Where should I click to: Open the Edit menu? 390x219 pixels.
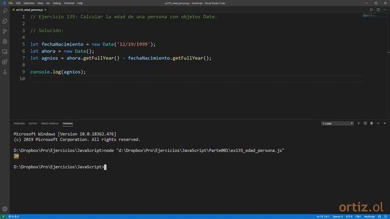[x=18, y=3]
